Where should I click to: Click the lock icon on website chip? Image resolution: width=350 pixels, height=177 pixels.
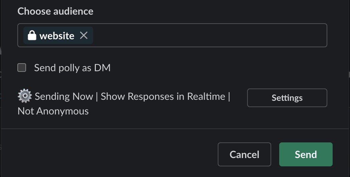coord(32,35)
